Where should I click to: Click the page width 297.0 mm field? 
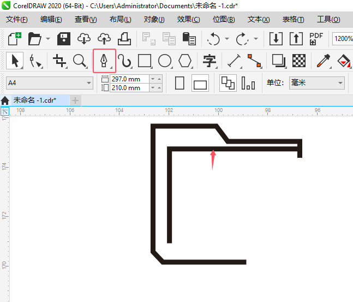pos(129,79)
